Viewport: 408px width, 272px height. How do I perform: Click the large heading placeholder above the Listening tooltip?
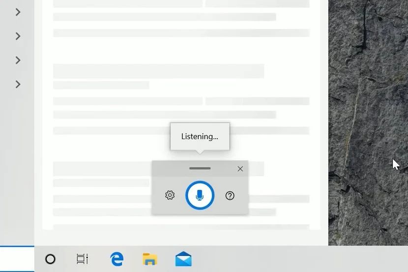pyautogui.click(x=159, y=71)
